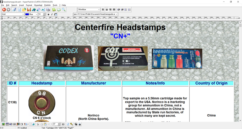Open search with the magnifying glass icon
This screenshot has width=242, height=129.
(x=64, y=10)
